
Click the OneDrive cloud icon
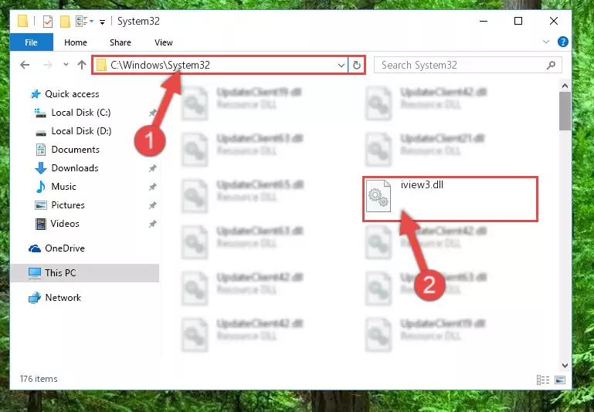35,248
